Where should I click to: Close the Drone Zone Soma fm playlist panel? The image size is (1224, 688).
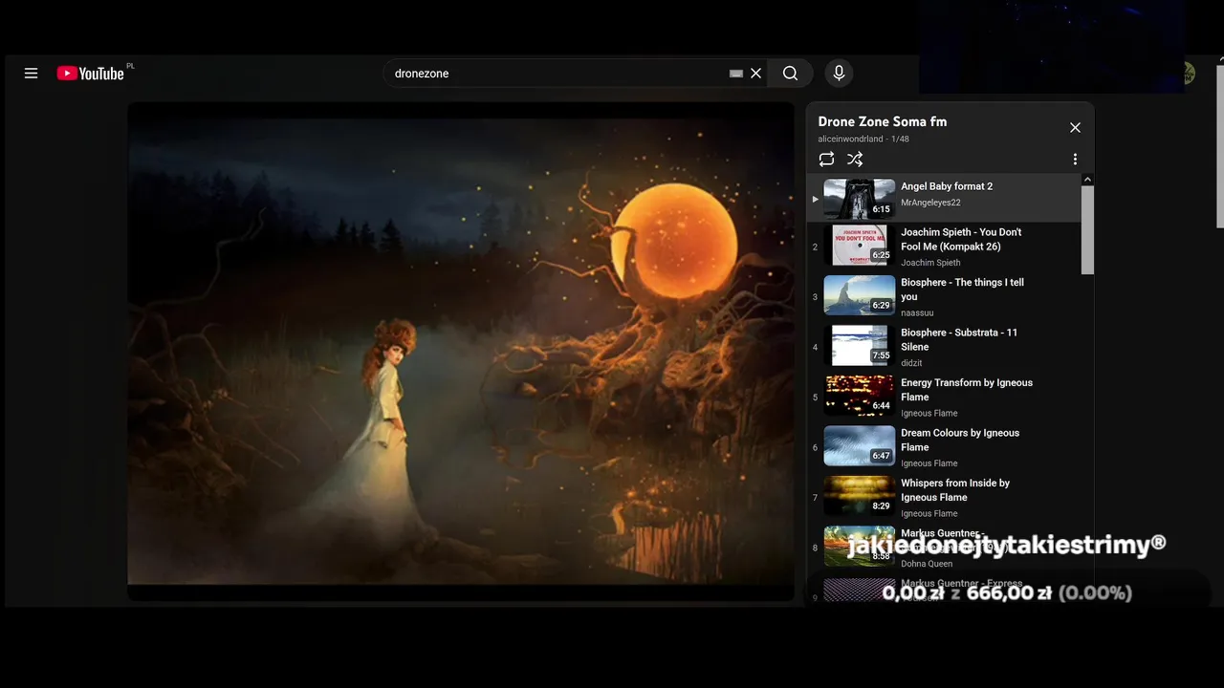coord(1075,127)
